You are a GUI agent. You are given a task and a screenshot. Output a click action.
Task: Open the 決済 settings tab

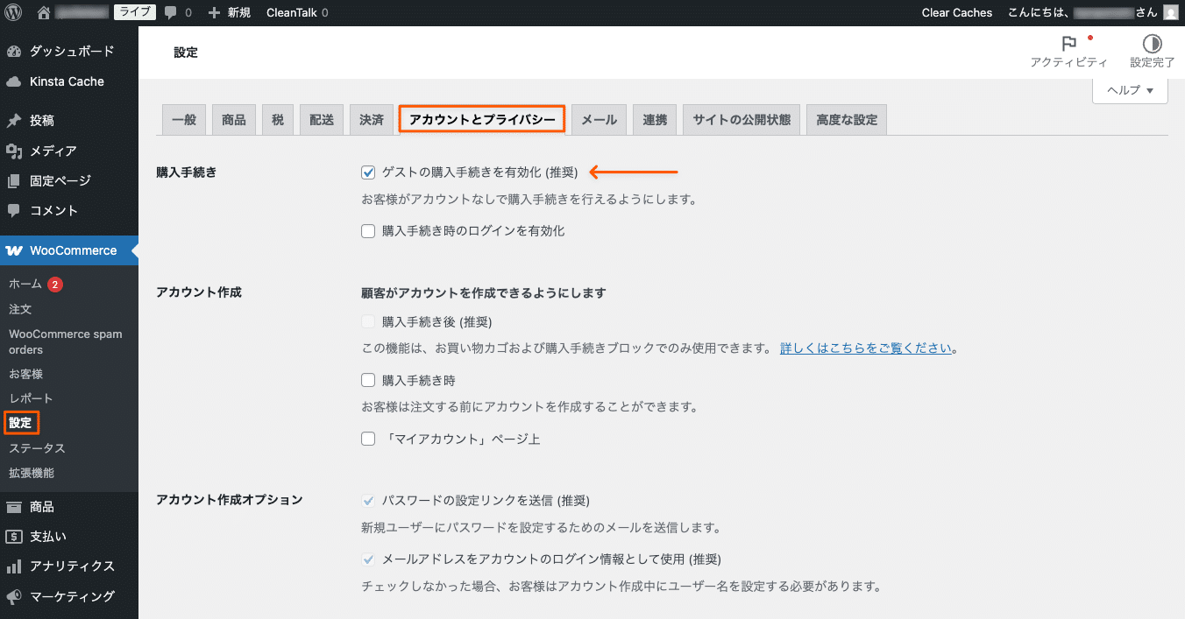[x=371, y=119]
